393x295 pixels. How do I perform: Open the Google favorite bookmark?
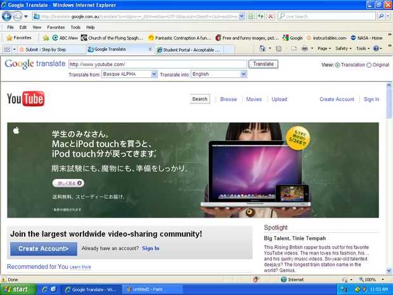[x=292, y=38]
